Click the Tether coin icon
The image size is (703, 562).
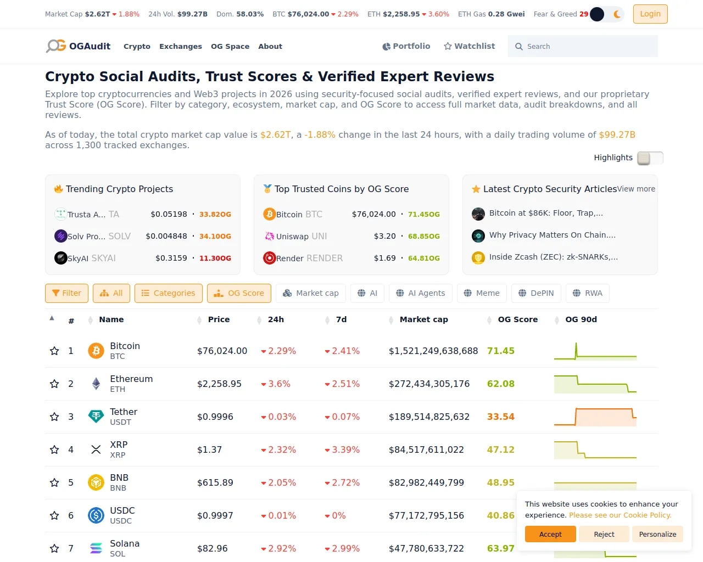pyautogui.click(x=96, y=417)
